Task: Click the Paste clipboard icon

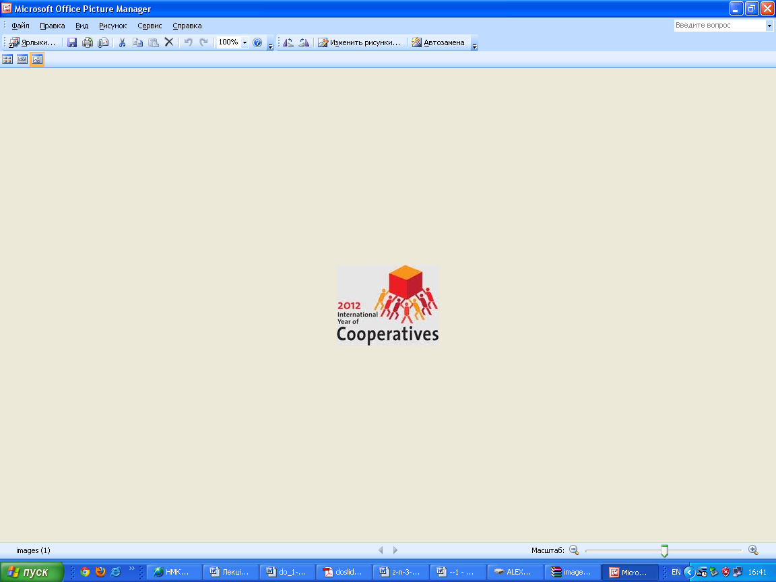Action: pos(154,42)
